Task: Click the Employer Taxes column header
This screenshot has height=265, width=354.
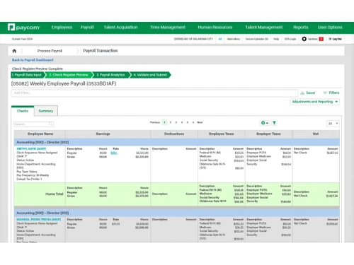Action: pos(268,134)
